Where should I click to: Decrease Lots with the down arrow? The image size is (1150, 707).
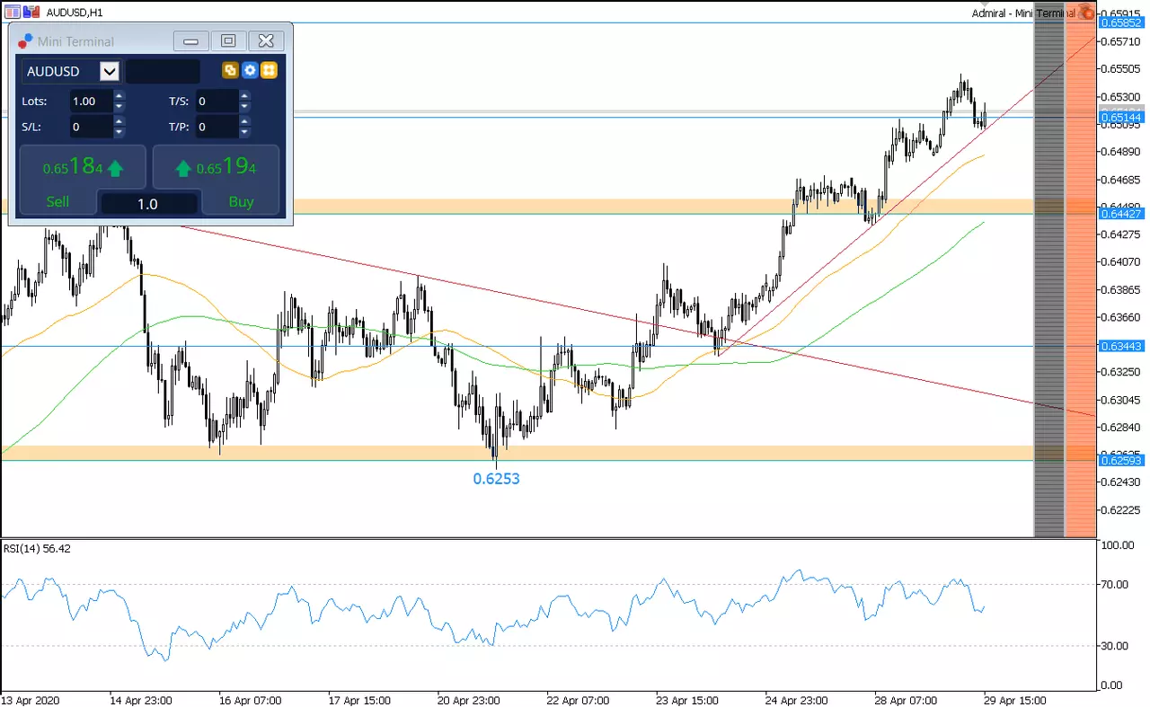119,107
